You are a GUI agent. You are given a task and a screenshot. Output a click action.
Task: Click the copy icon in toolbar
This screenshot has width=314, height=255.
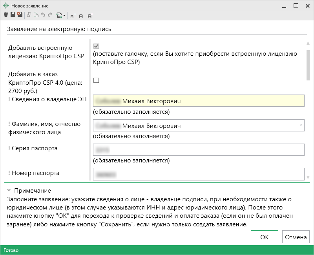(x=29, y=15)
